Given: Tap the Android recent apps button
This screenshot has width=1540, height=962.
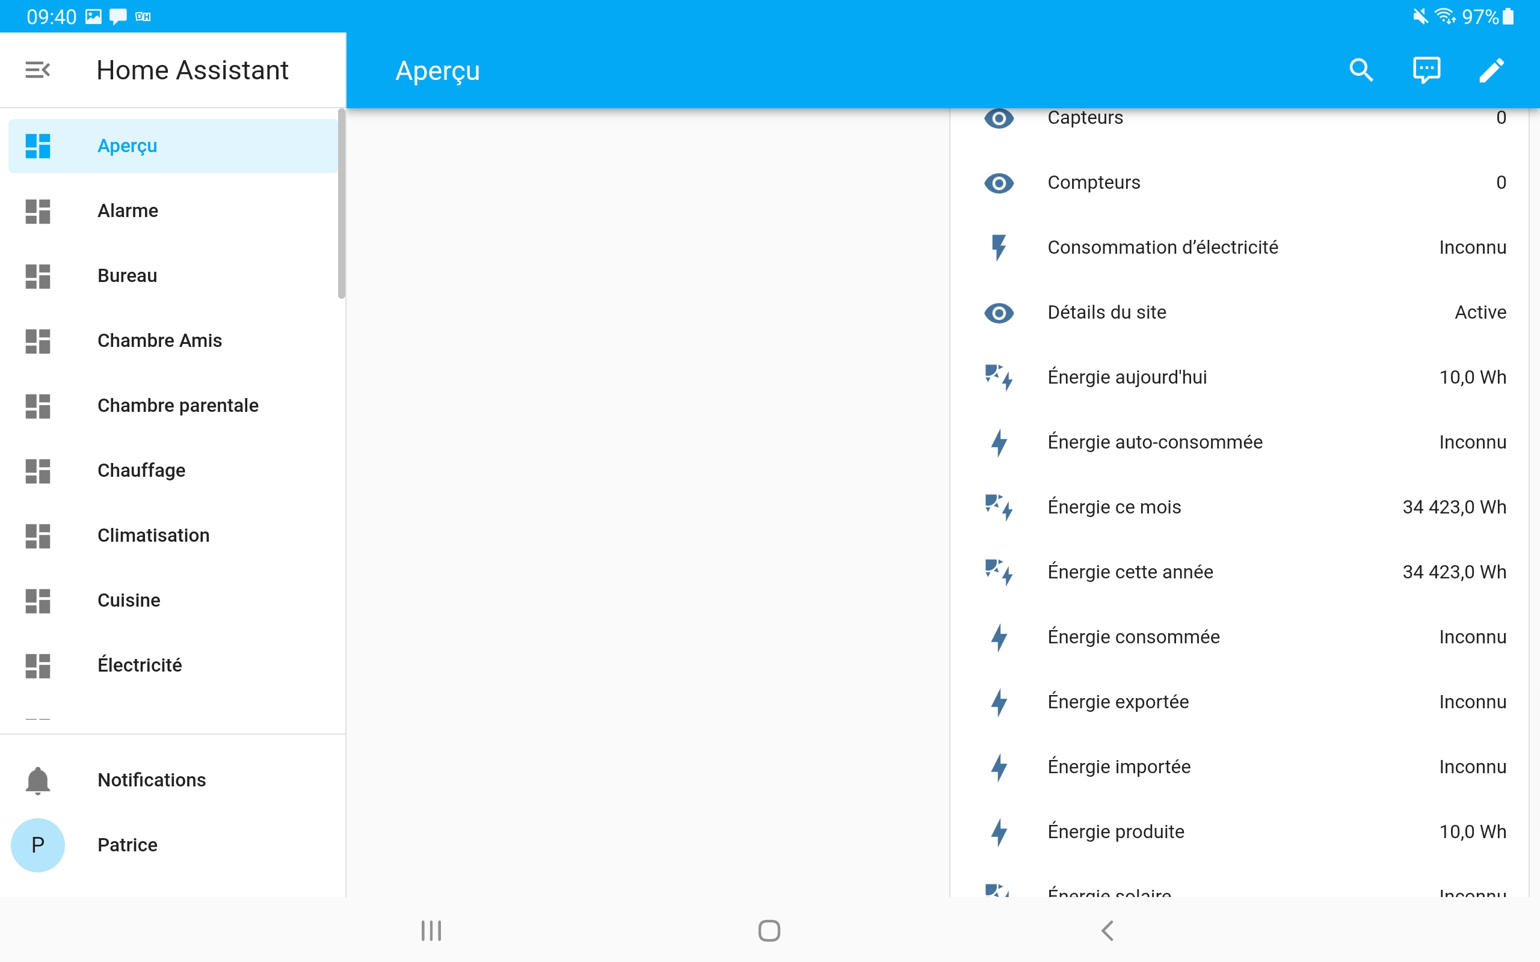Looking at the screenshot, I should click(431, 930).
